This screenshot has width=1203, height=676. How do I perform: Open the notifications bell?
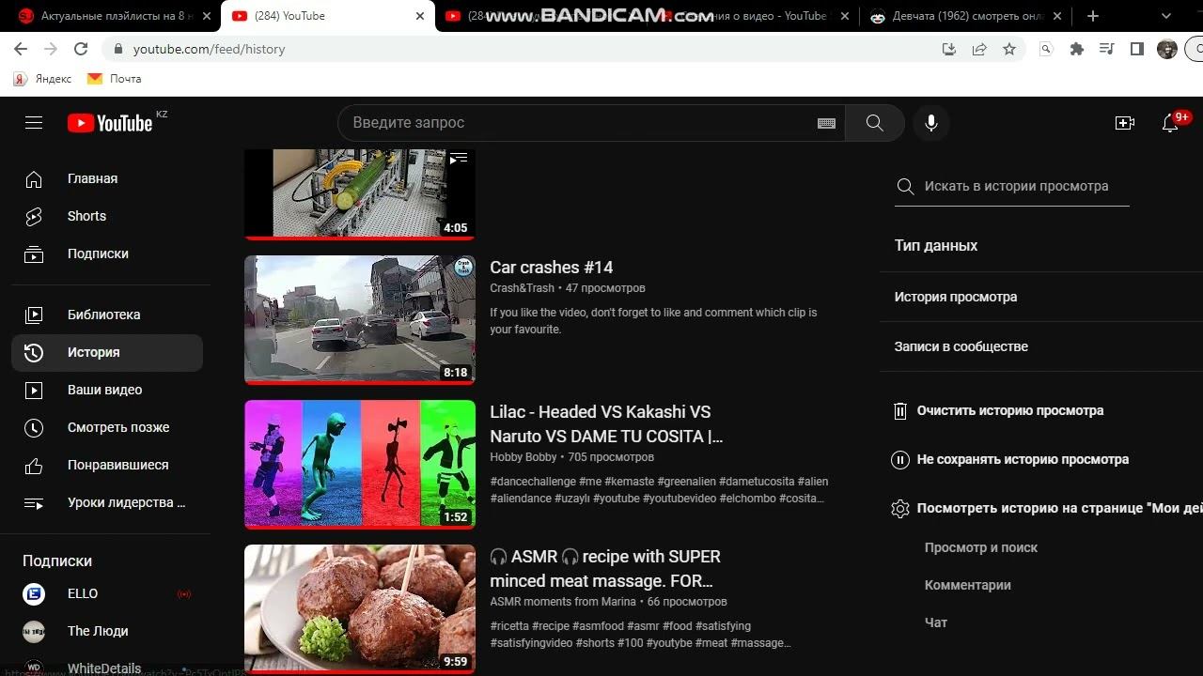[1170, 123]
